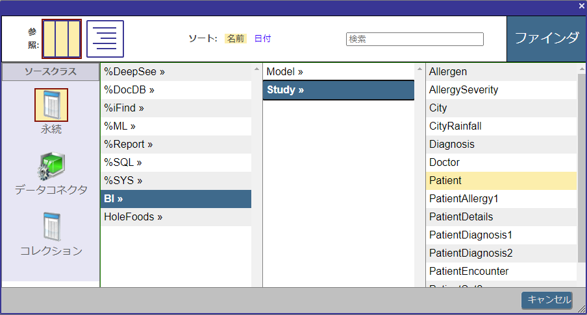Switch to column browse view icon
Screen dimensions: 587x315
tap(62, 39)
